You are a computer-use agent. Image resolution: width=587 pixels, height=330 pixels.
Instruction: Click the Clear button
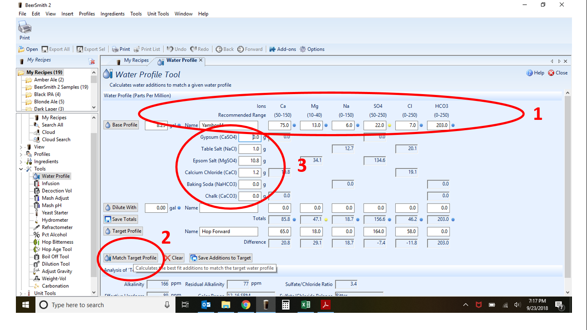[x=174, y=258]
